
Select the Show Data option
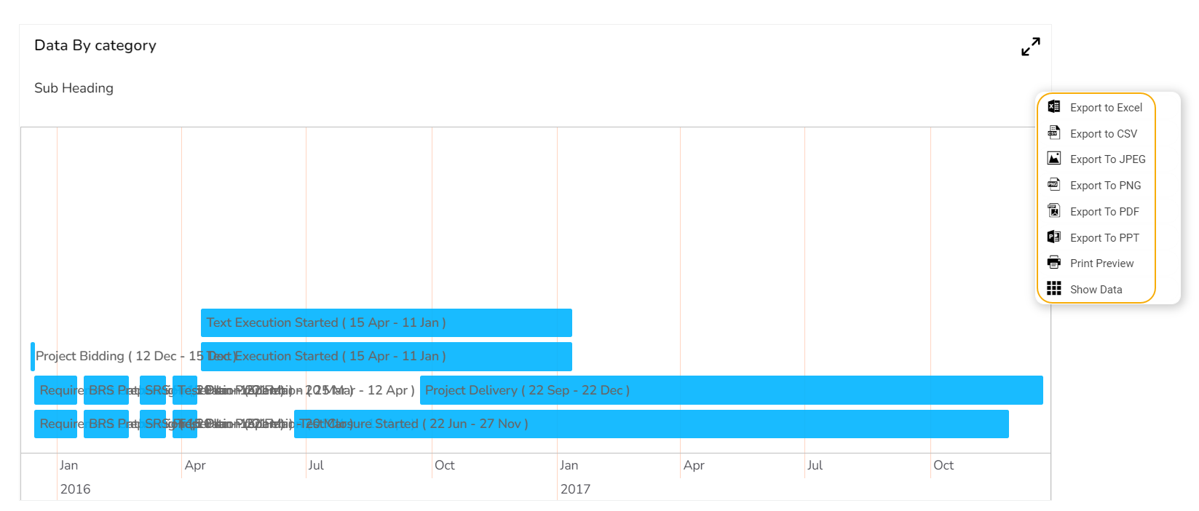[1096, 290]
